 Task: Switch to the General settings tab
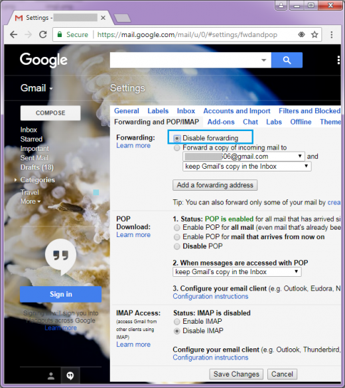pos(127,111)
